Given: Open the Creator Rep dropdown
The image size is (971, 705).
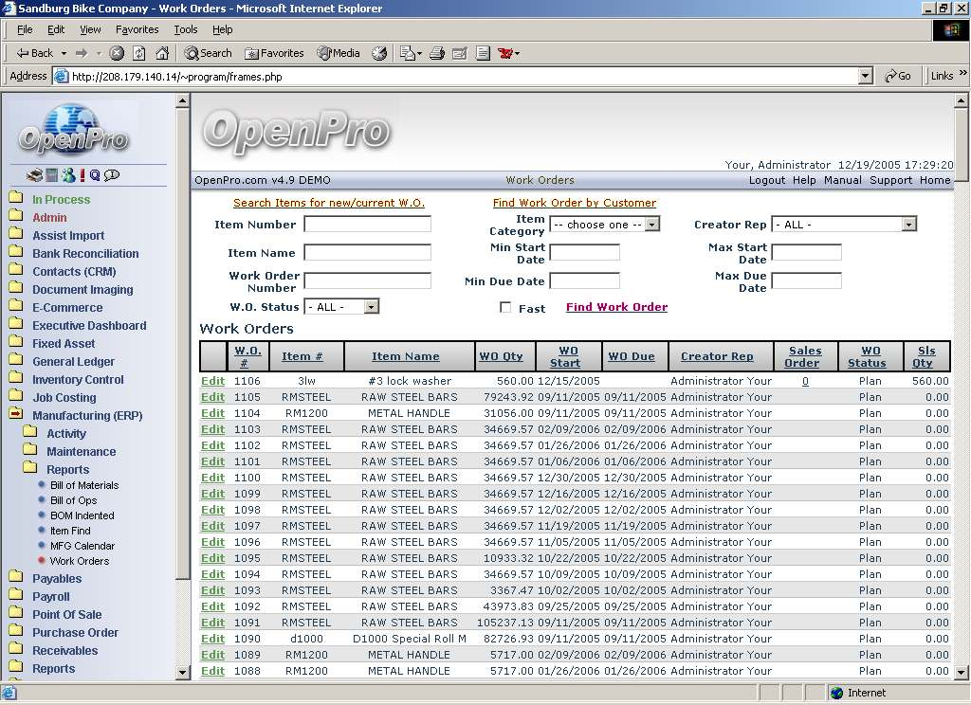Looking at the screenshot, I should 843,225.
